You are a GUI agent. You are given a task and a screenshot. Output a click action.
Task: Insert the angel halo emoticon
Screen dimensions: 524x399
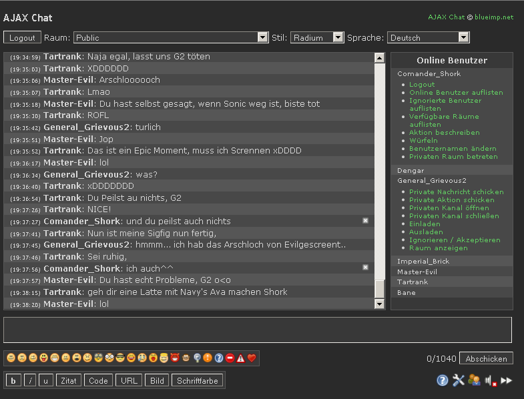[x=164, y=358]
